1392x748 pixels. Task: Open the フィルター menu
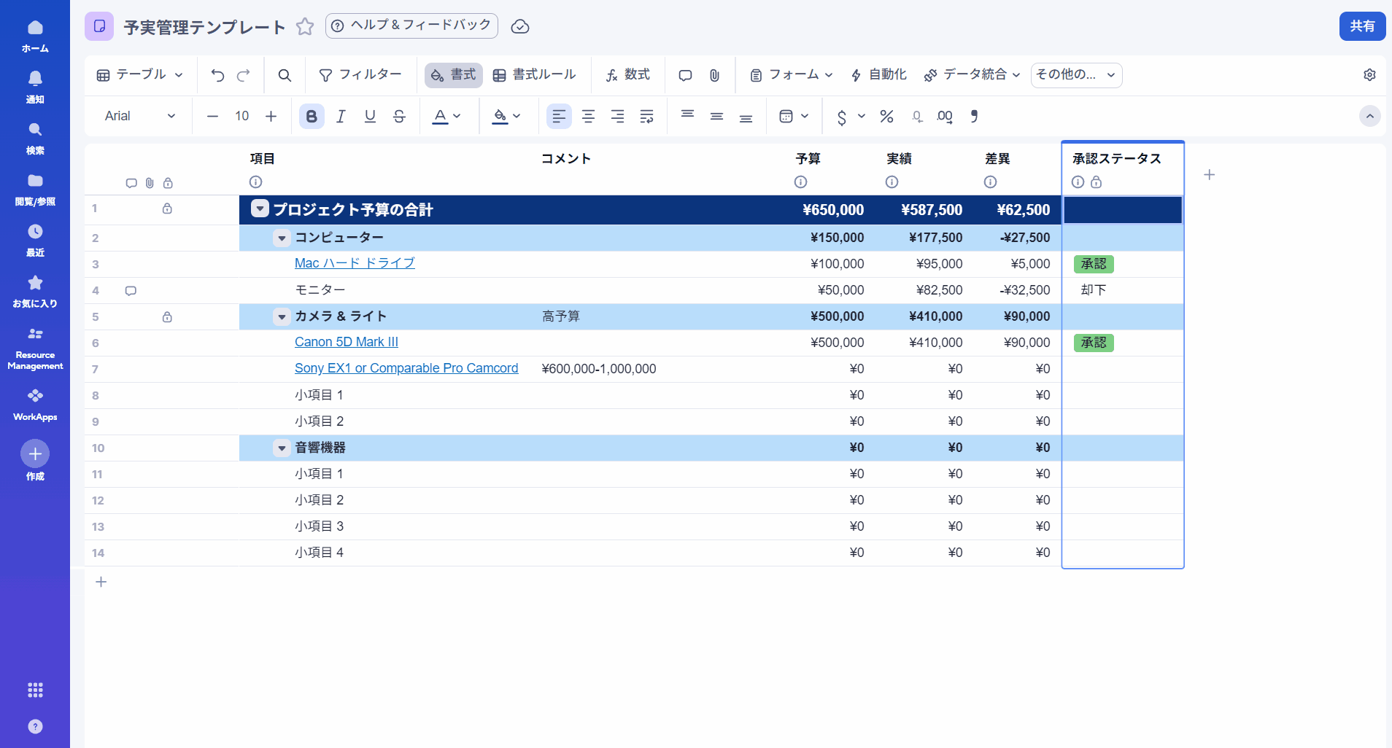pos(360,75)
